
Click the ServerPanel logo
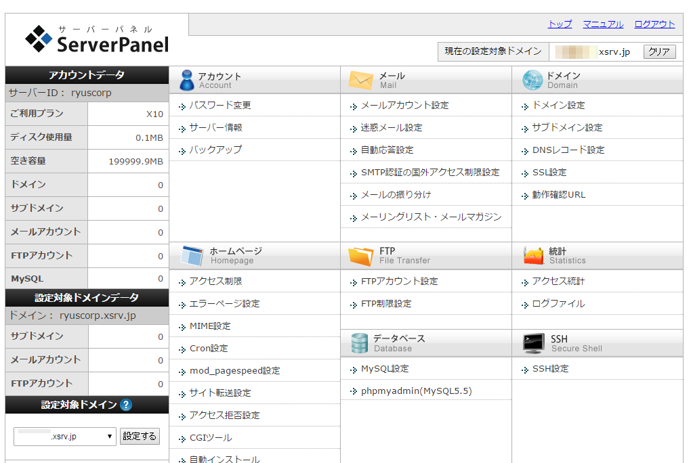point(97,40)
